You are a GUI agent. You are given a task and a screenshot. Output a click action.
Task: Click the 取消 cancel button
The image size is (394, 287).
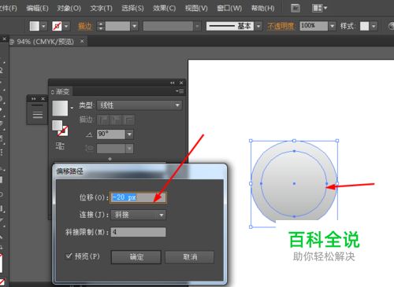click(190, 257)
